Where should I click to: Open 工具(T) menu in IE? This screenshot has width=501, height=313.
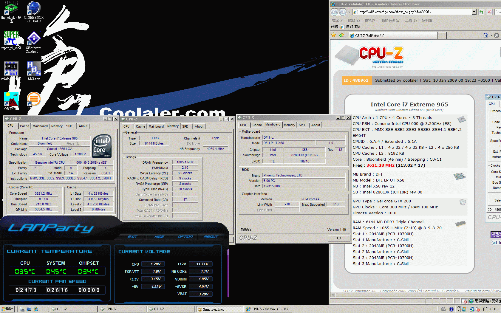click(x=411, y=21)
